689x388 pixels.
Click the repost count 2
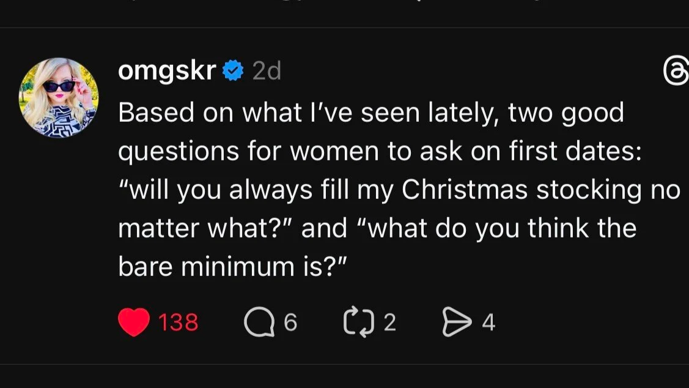coord(389,322)
